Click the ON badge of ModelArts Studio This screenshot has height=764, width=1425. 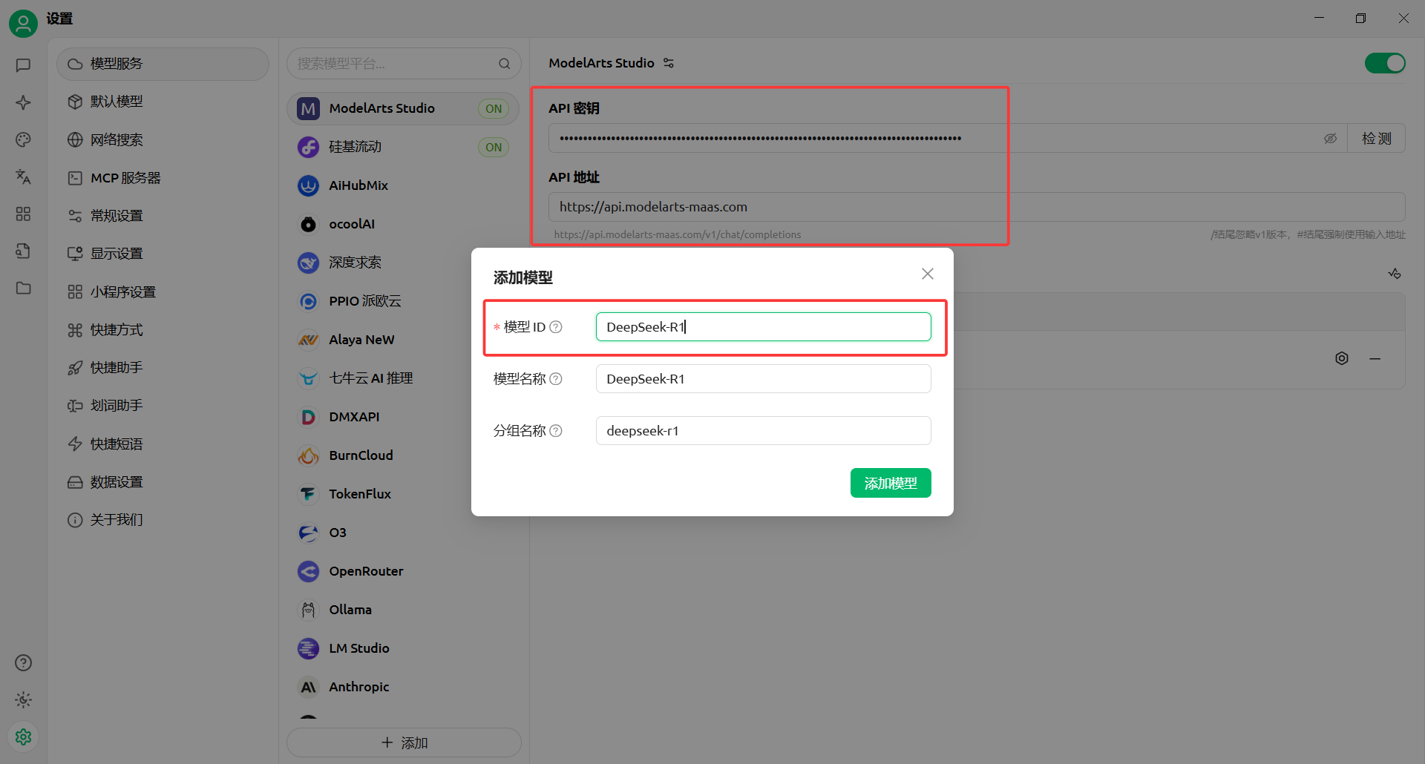[494, 109]
